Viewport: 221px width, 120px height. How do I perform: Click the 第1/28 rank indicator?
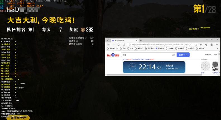205,9
